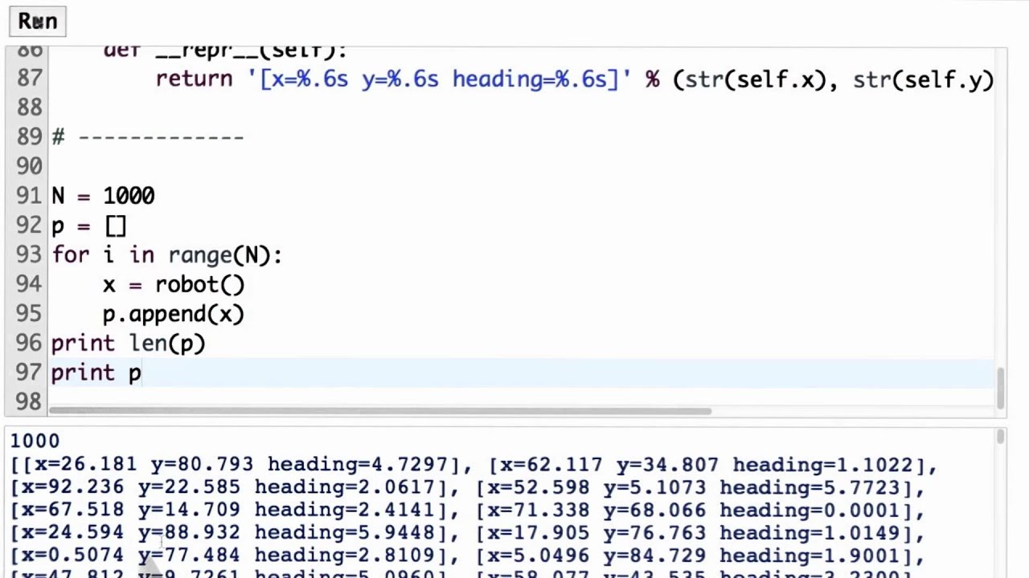Click on line 91 'N = 1000'
The width and height of the screenshot is (1029, 578).
103,196
